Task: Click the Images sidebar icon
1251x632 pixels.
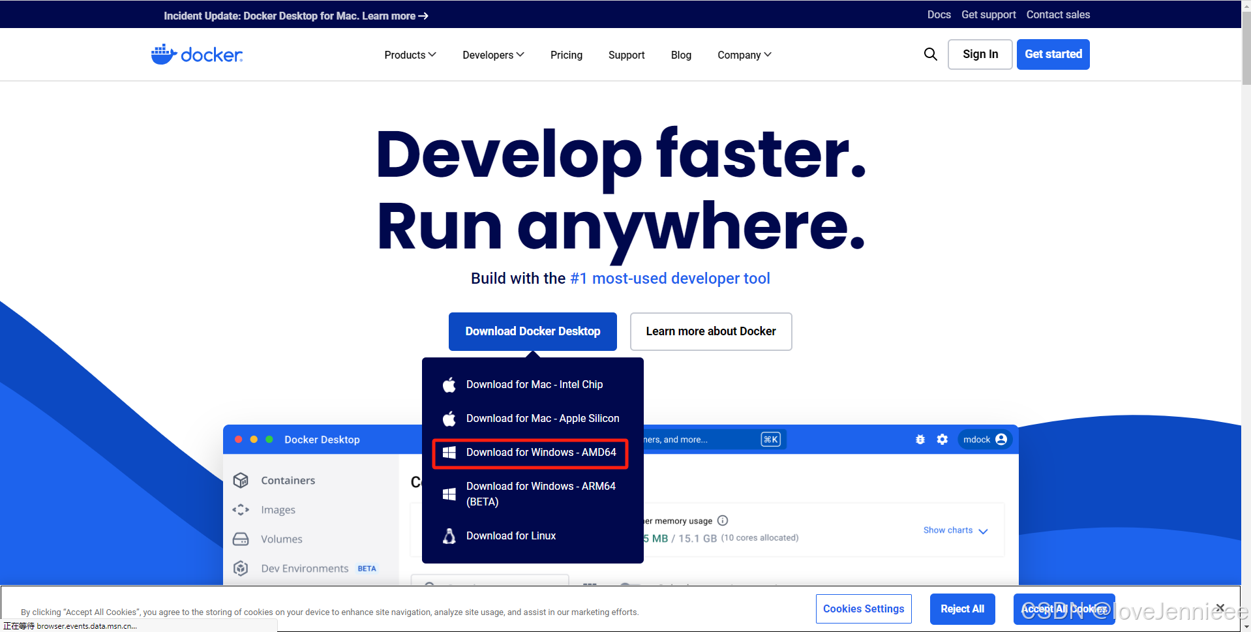Action: (x=241, y=510)
